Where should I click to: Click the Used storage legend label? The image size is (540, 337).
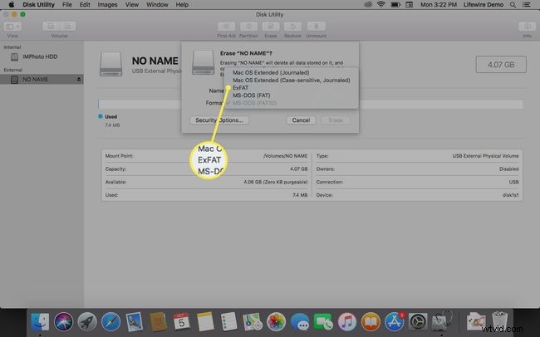click(110, 117)
